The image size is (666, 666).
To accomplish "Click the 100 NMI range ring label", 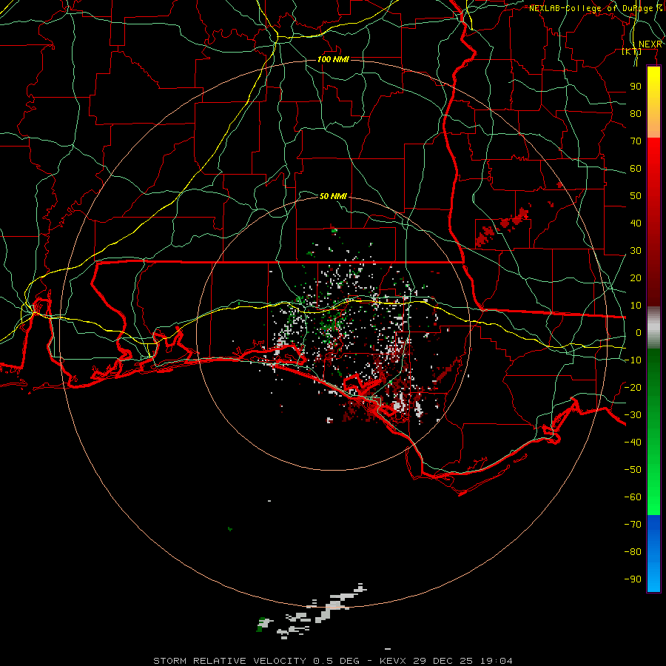I will tap(333, 59).
